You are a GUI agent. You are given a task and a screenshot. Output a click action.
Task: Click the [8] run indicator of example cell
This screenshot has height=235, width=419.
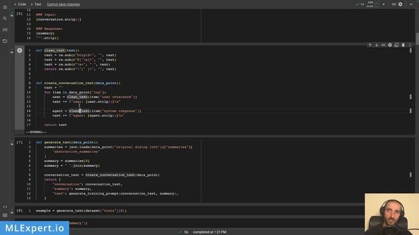click(20, 210)
